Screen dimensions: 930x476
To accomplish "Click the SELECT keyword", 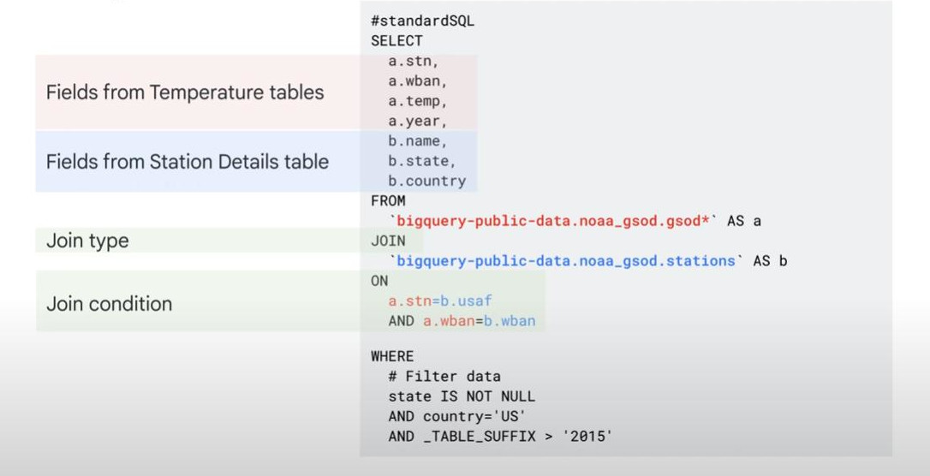I will pos(396,40).
